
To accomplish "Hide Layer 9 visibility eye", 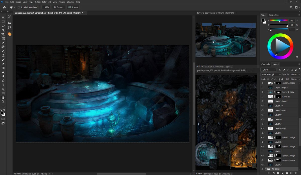I will tap(263, 115).
